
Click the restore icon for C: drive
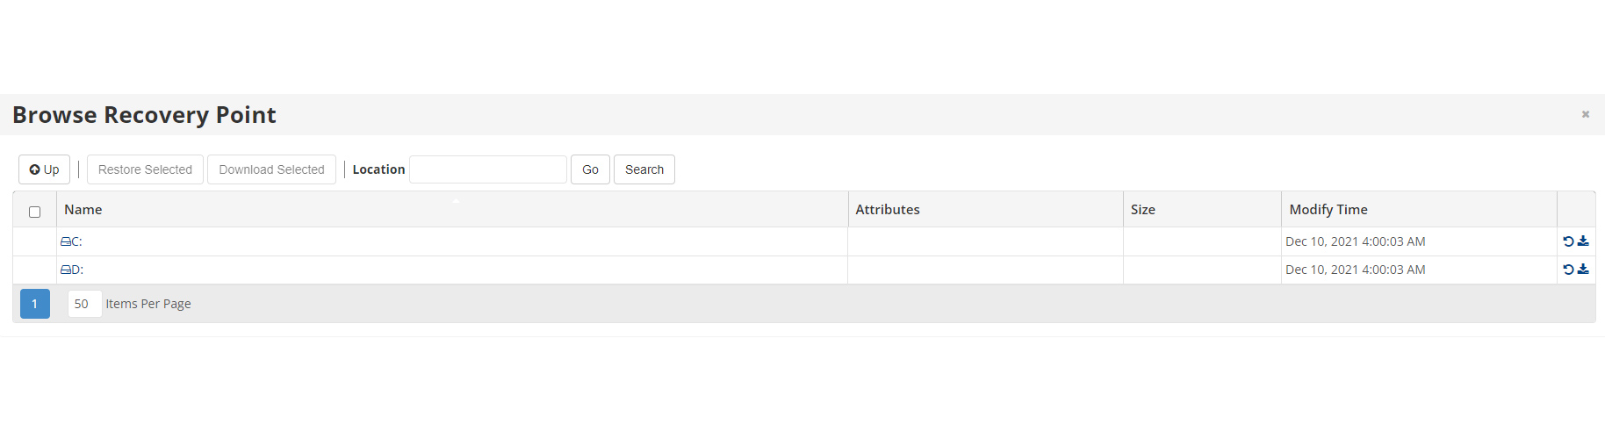click(1568, 241)
